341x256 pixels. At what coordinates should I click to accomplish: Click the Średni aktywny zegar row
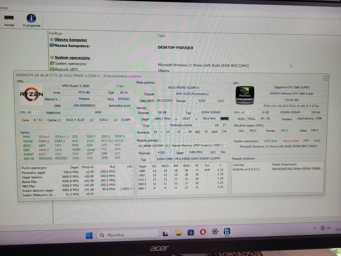click(77, 190)
